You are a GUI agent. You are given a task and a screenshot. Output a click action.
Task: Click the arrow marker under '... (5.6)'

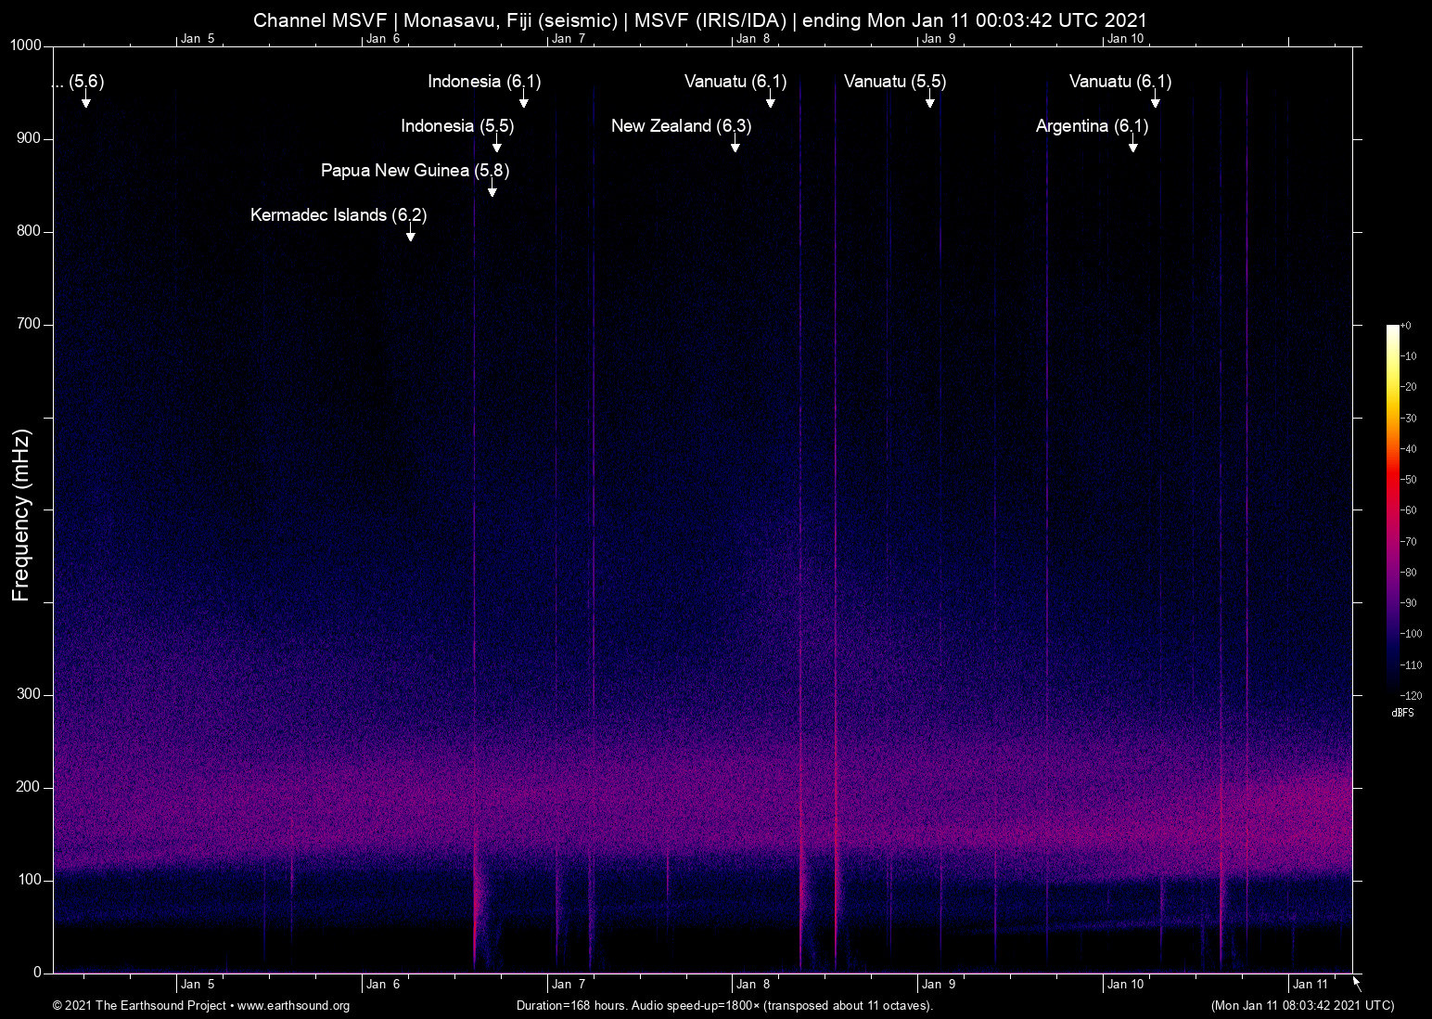pyautogui.click(x=86, y=99)
